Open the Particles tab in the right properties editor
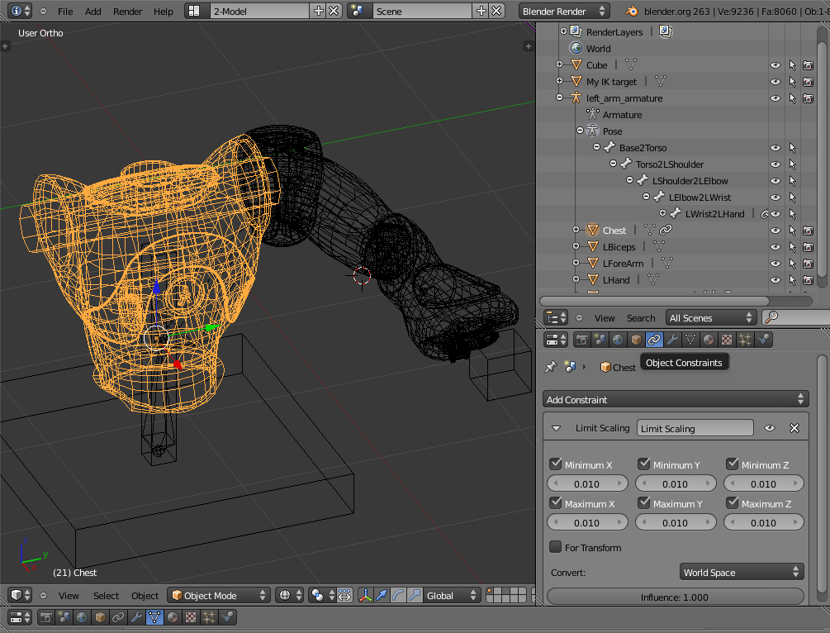Image resolution: width=830 pixels, height=633 pixels. click(x=745, y=340)
